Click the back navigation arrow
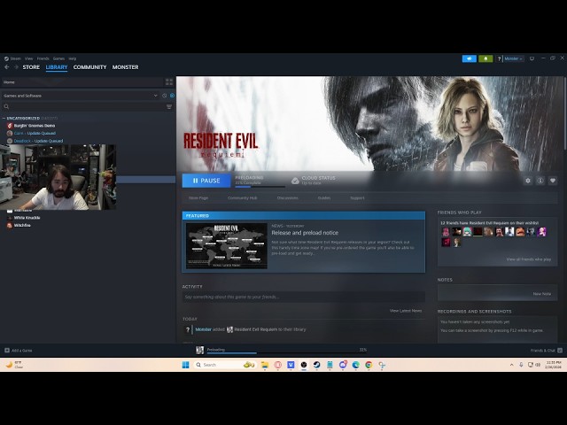 coord(6,67)
